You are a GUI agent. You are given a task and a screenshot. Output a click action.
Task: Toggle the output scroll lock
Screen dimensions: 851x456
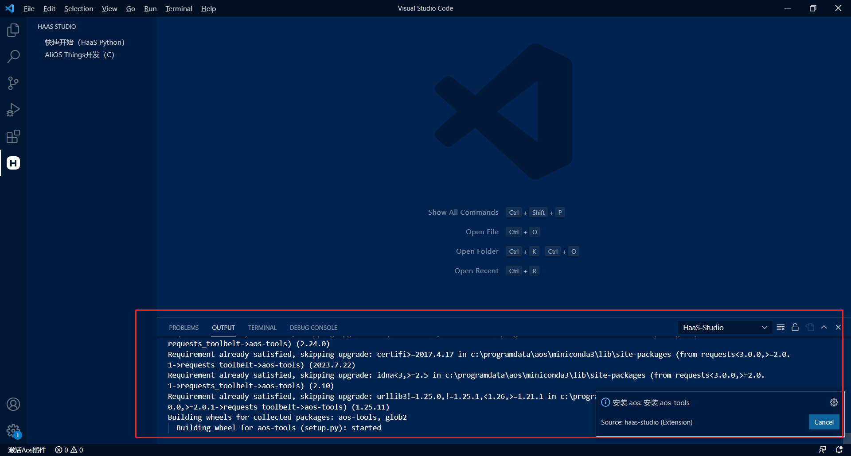point(795,328)
